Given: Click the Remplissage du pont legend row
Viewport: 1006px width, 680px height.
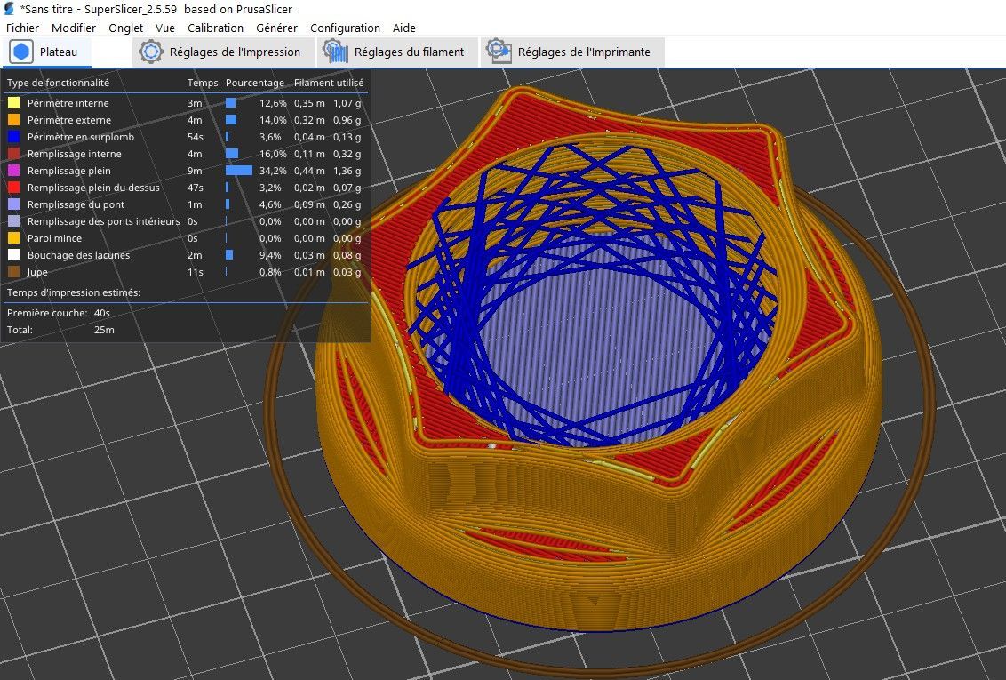Looking at the screenshot, I should [x=185, y=204].
